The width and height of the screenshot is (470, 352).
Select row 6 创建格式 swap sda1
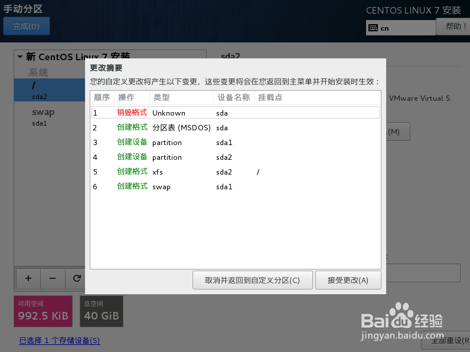click(236, 186)
